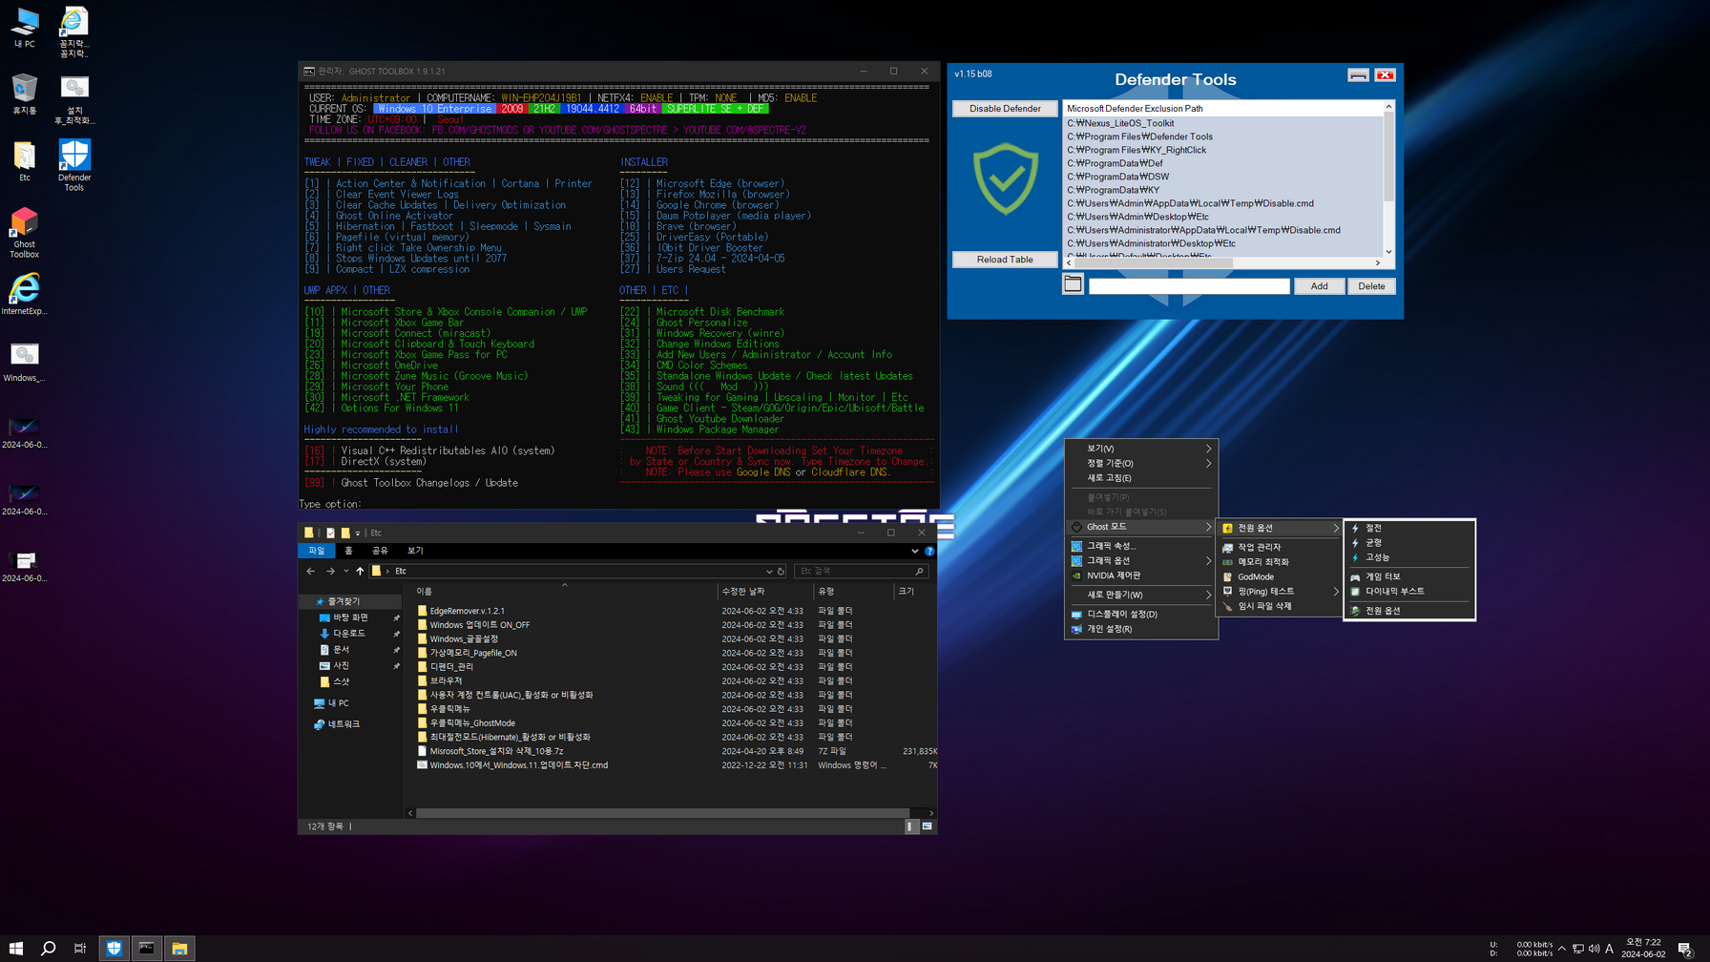Click the Delete button in Defender Tools
Viewport: 1710px width, 962px height.
tap(1371, 285)
